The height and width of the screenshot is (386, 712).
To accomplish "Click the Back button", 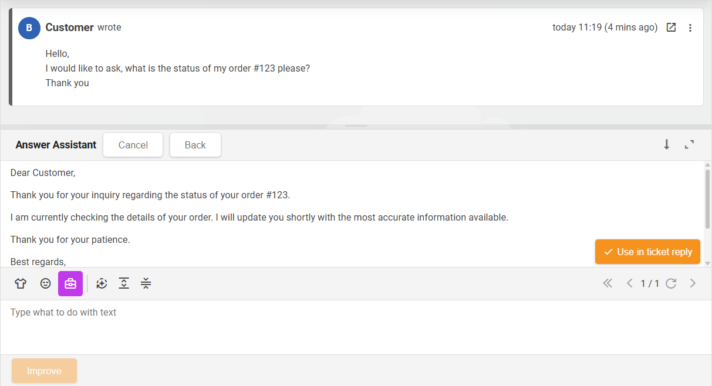I will point(195,145).
